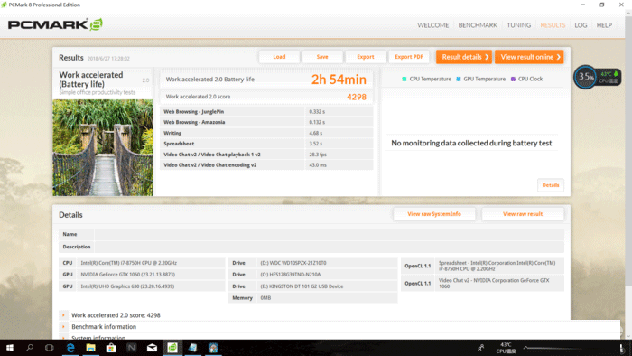Viewport: 632px width, 356px height.
Task: Open the Windows Start menu
Action: point(10,348)
